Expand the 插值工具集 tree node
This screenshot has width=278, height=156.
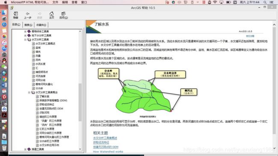pyautogui.click(x=25, y=149)
